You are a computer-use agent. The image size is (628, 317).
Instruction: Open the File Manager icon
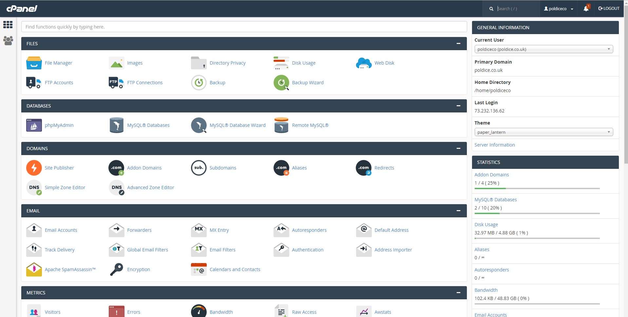pos(34,63)
